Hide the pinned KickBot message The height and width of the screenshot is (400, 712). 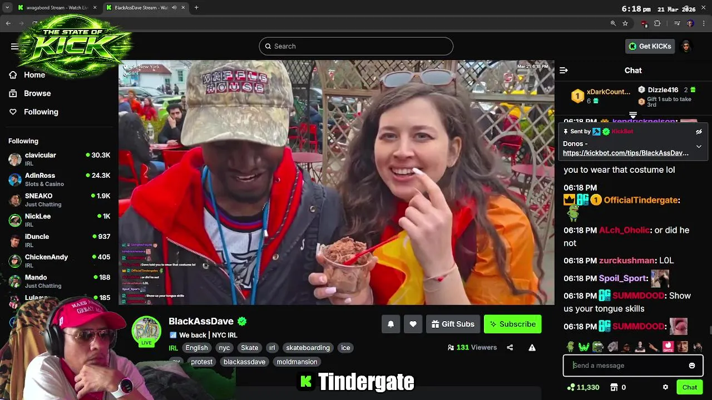699,132
